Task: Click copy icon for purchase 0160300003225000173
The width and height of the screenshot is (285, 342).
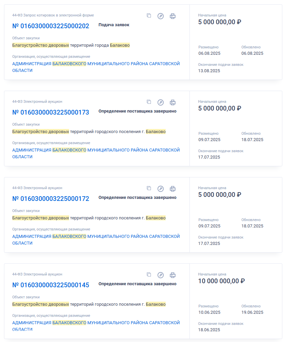Action: tap(149, 102)
